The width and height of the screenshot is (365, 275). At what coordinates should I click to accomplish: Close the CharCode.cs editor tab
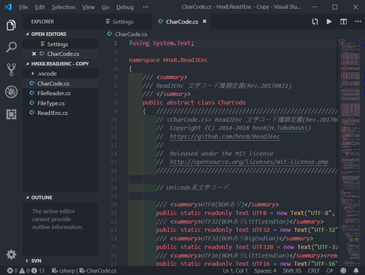click(x=205, y=21)
